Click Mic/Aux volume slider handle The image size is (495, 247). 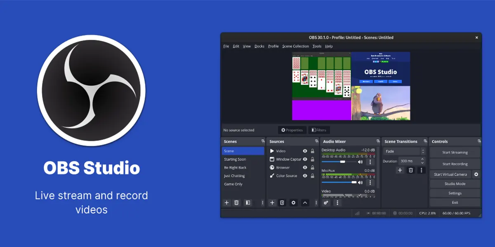click(354, 182)
